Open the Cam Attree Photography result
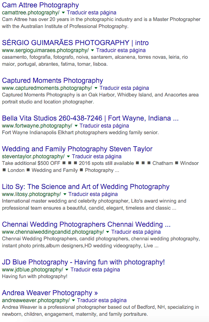 pos(40,5)
